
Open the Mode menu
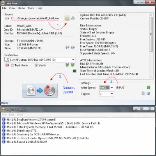pos(21,8)
